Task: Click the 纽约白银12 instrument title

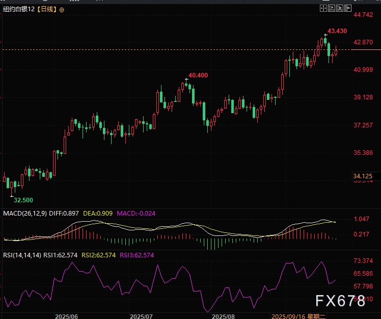Action: click(18, 9)
